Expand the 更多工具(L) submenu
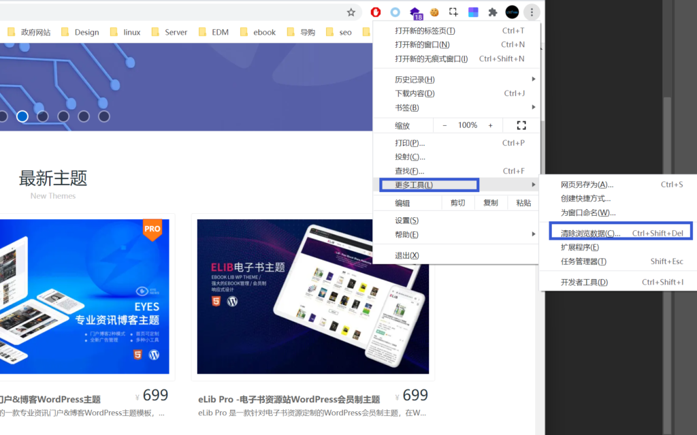Image resolution: width=697 pixels, height=435 pixels. (x=456, y=185)
